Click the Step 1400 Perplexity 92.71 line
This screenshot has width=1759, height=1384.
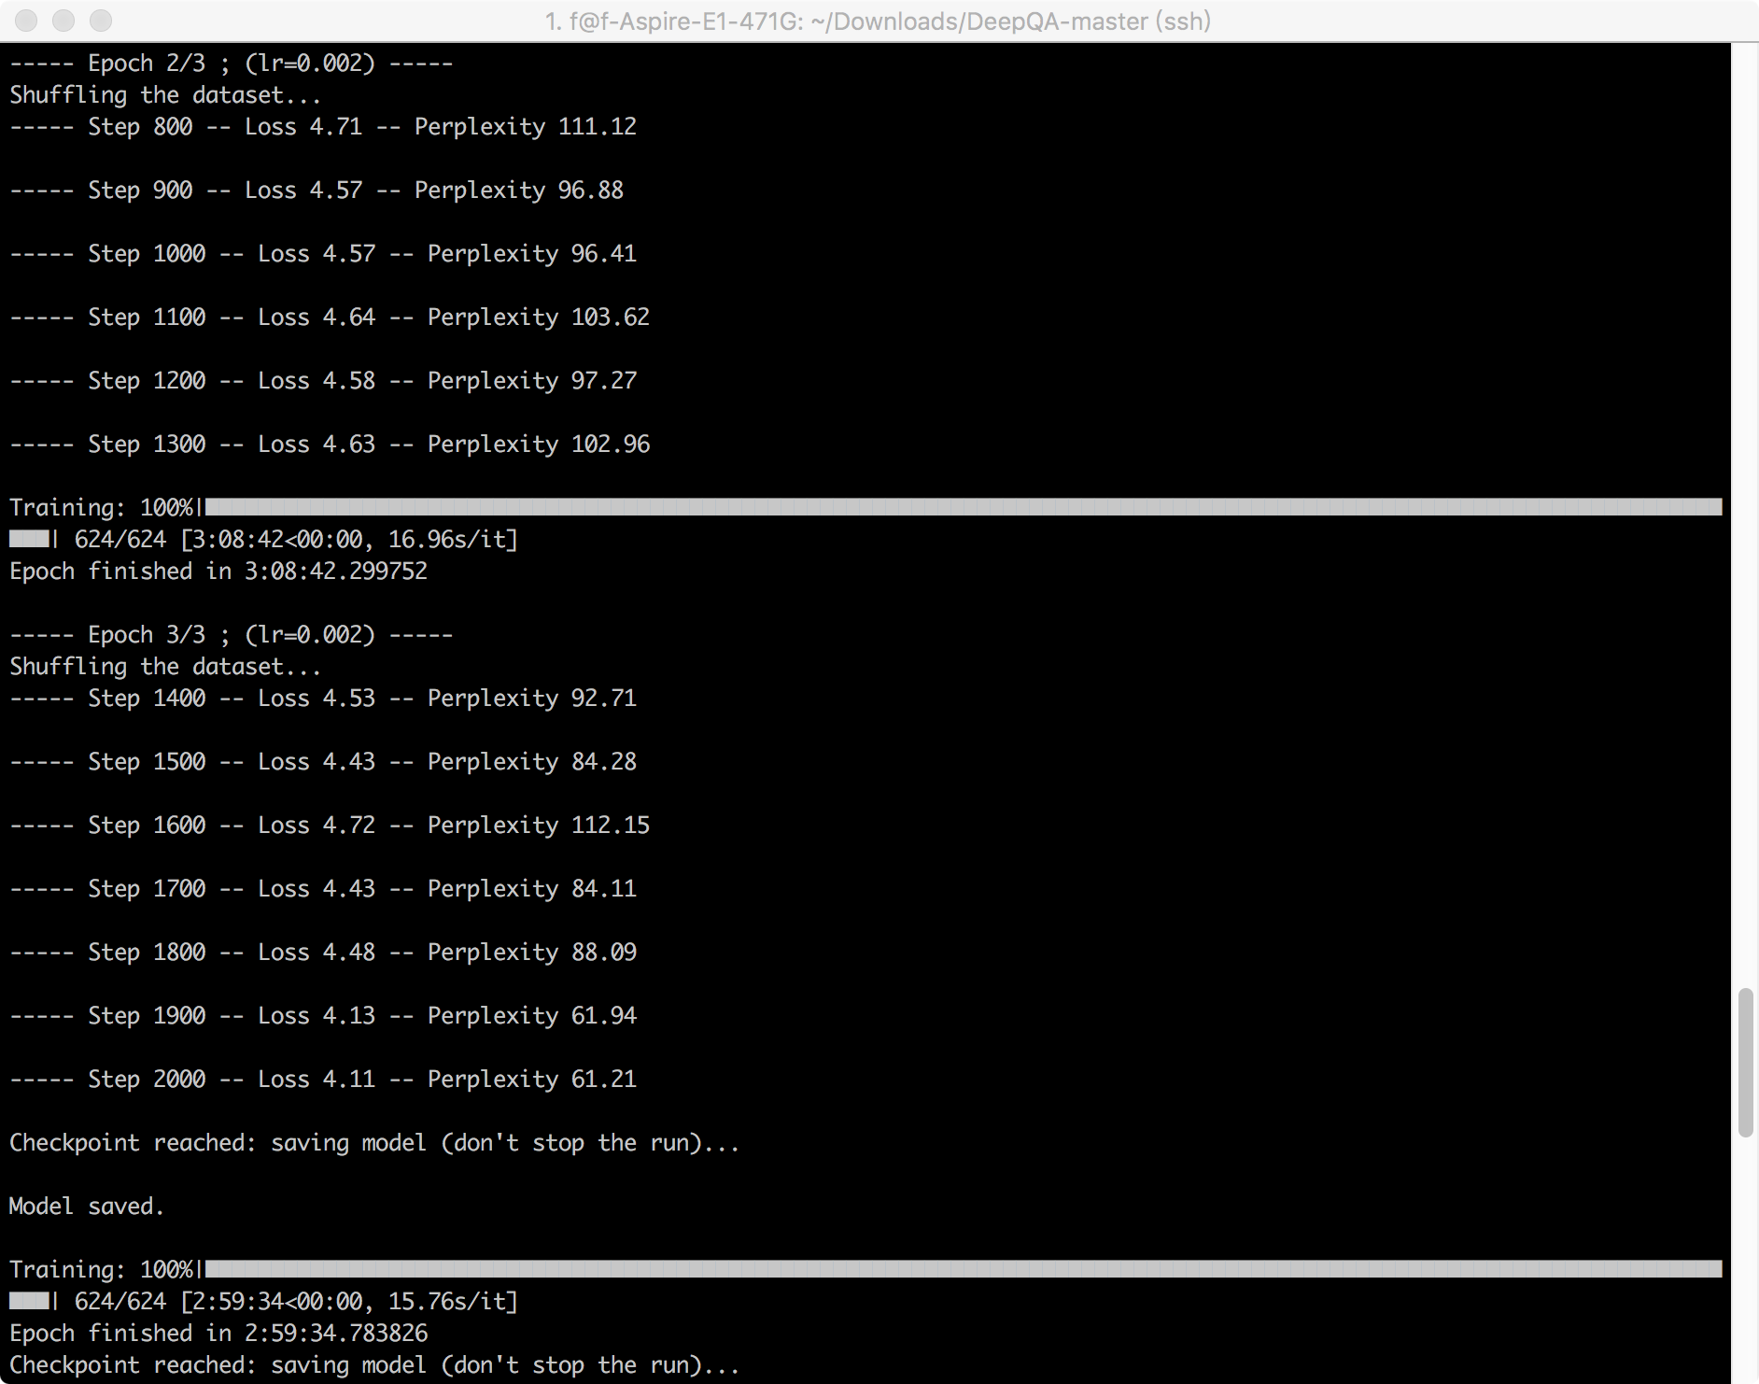(323, 699)
